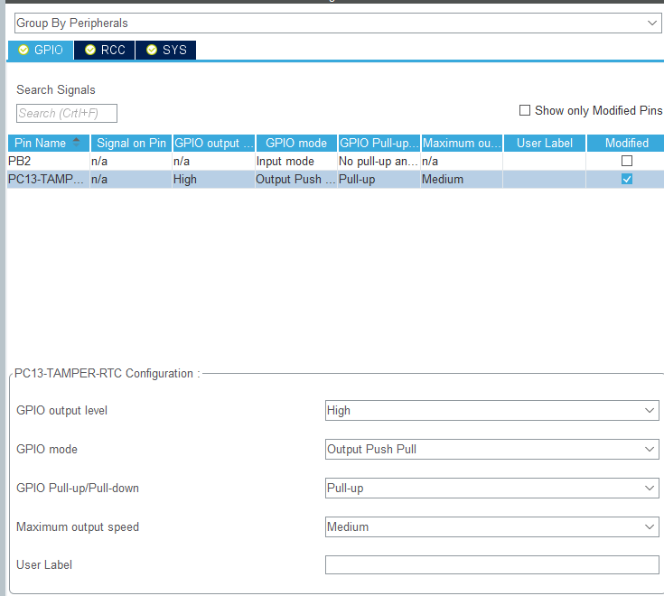Toggle Modified checkbox for PB2 row
The width and height of the screenshot is (664, 596).
627,161
